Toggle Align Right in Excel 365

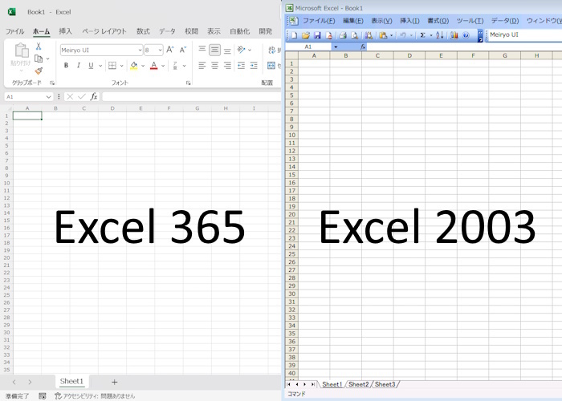tap(227, 66)
